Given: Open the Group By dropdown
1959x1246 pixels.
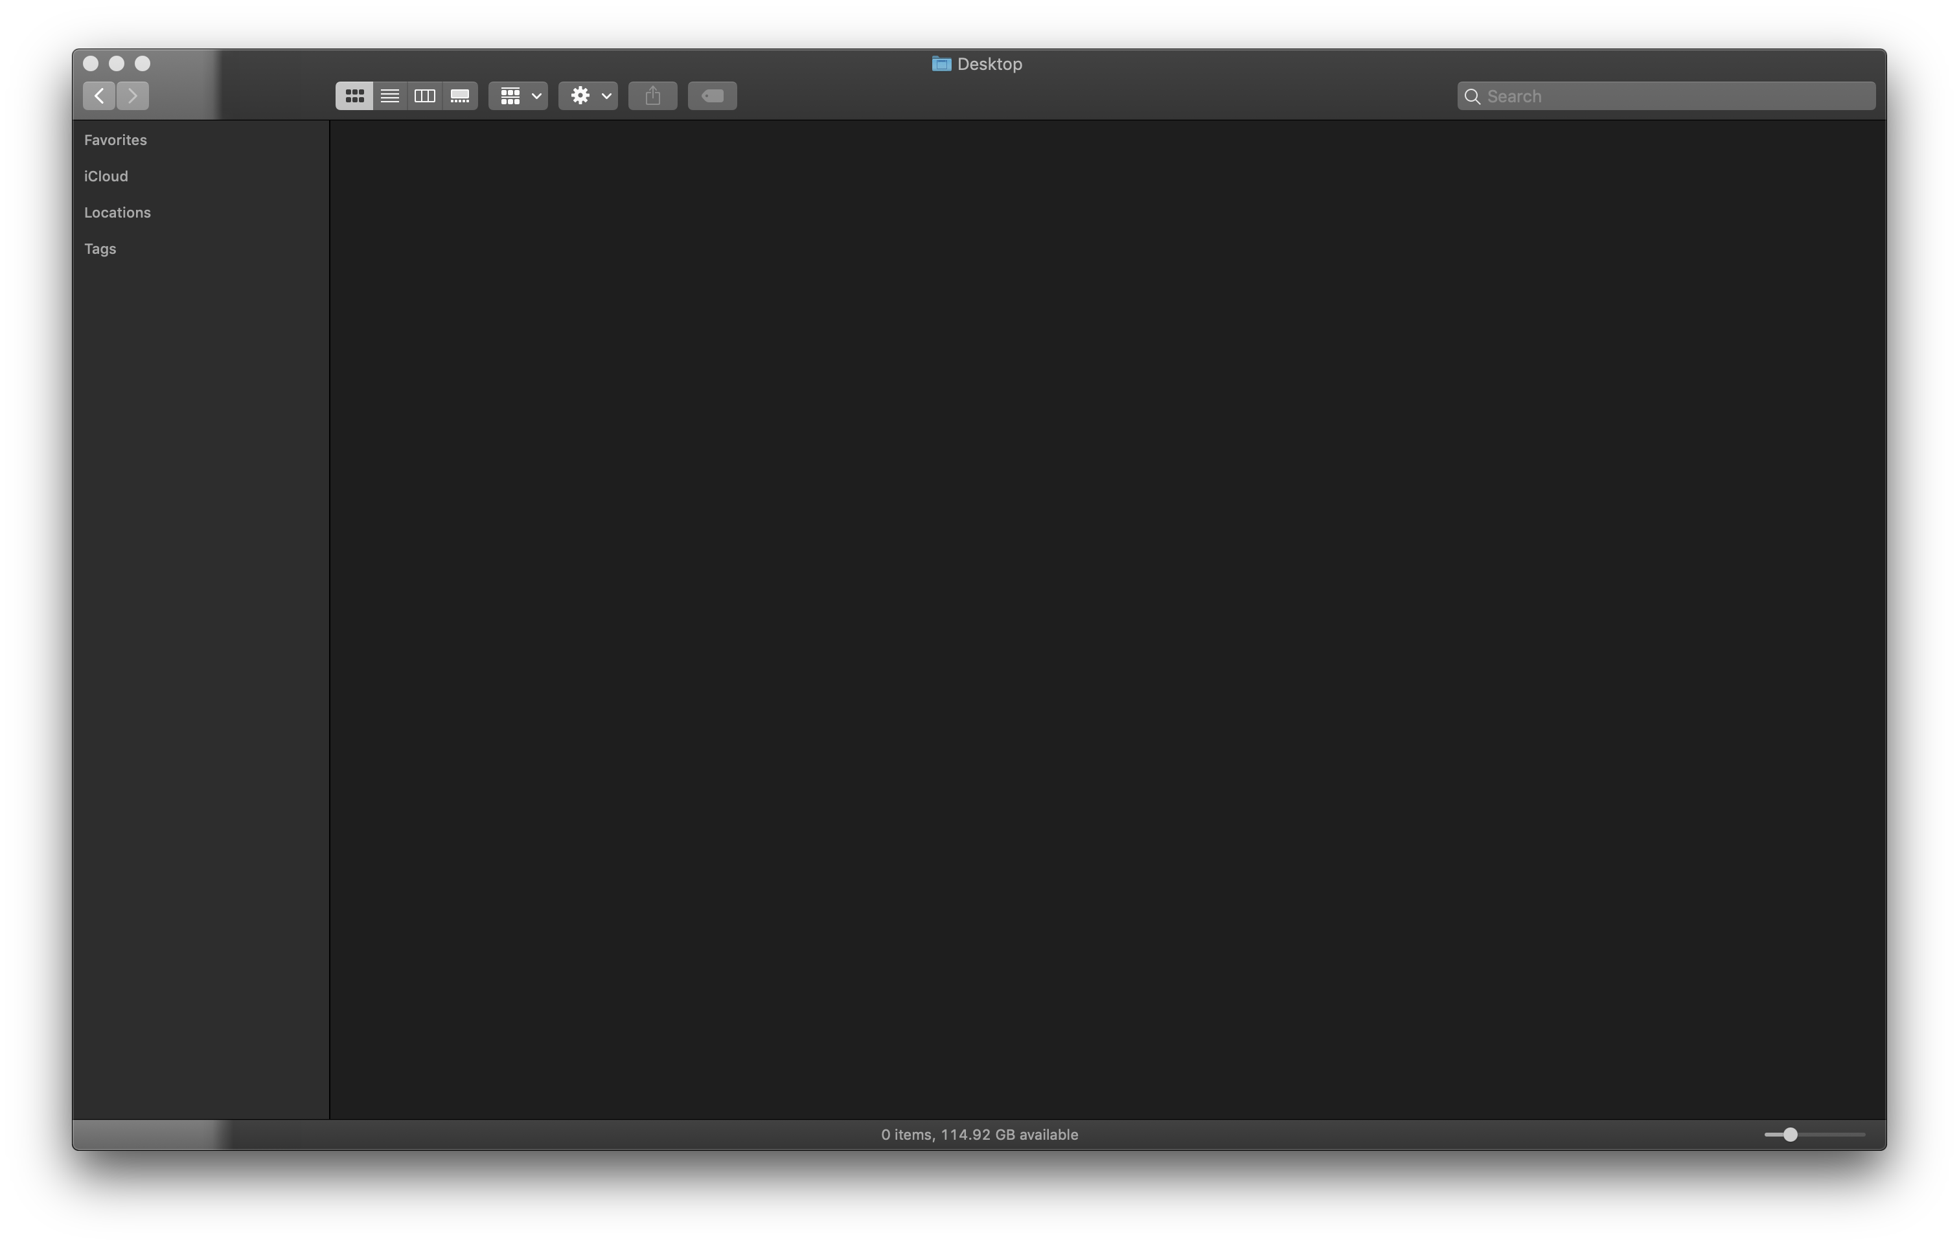Looking at the screenshot, I should coord(518,96).
